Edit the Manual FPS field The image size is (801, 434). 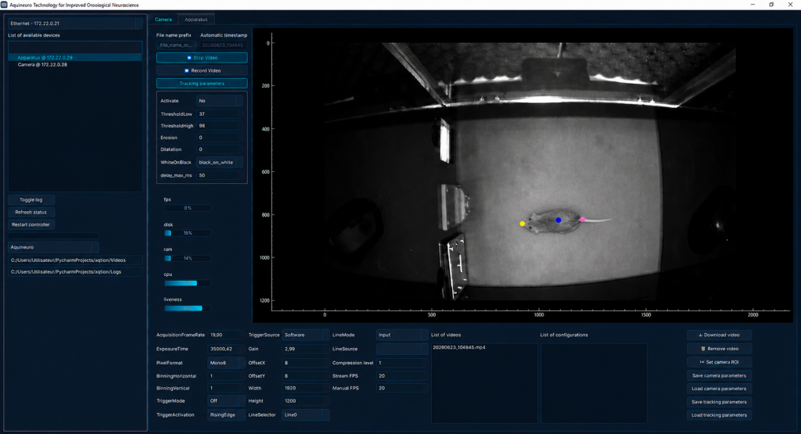[401, 388]
